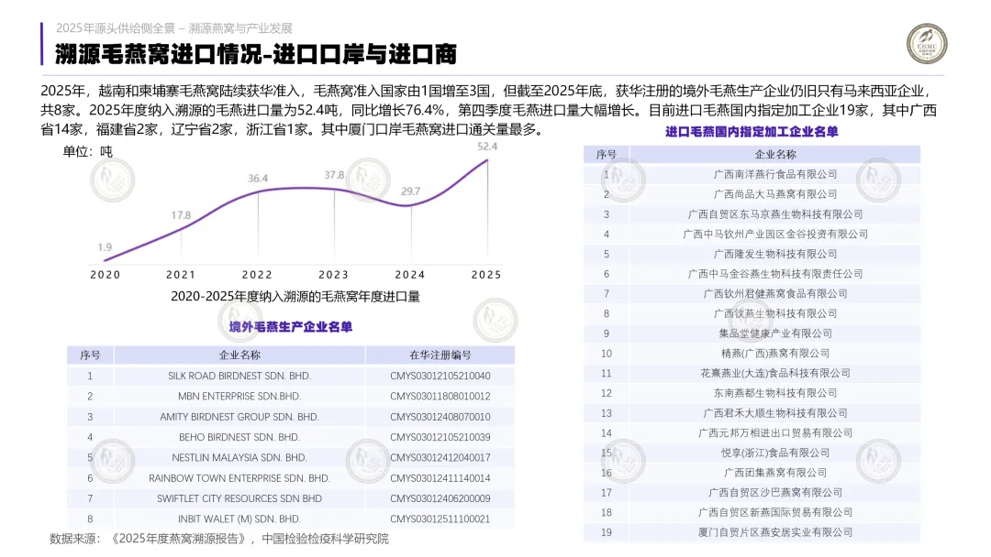Select the 29.7 data point label
The image size is (991, 557).
(x=411, y=191)
